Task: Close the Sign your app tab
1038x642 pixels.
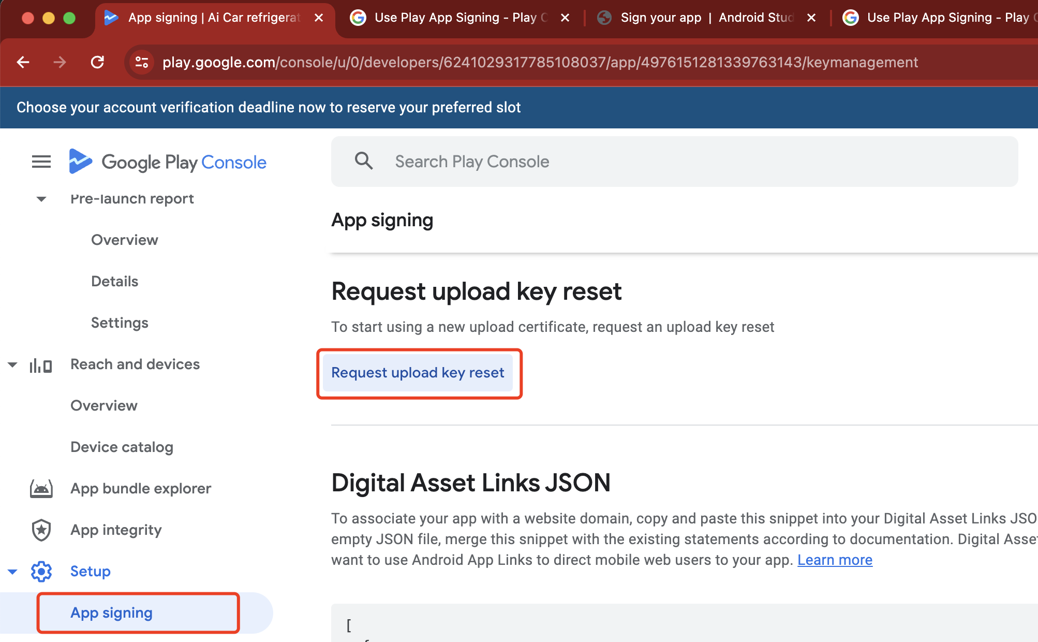Action: point(811,18)
